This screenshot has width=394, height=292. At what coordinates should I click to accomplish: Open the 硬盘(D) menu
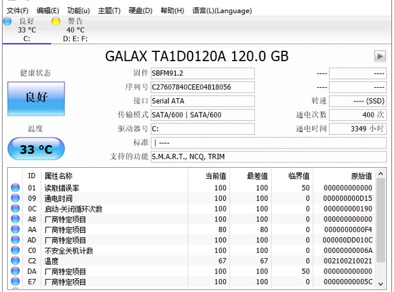(x=140, y=10)
